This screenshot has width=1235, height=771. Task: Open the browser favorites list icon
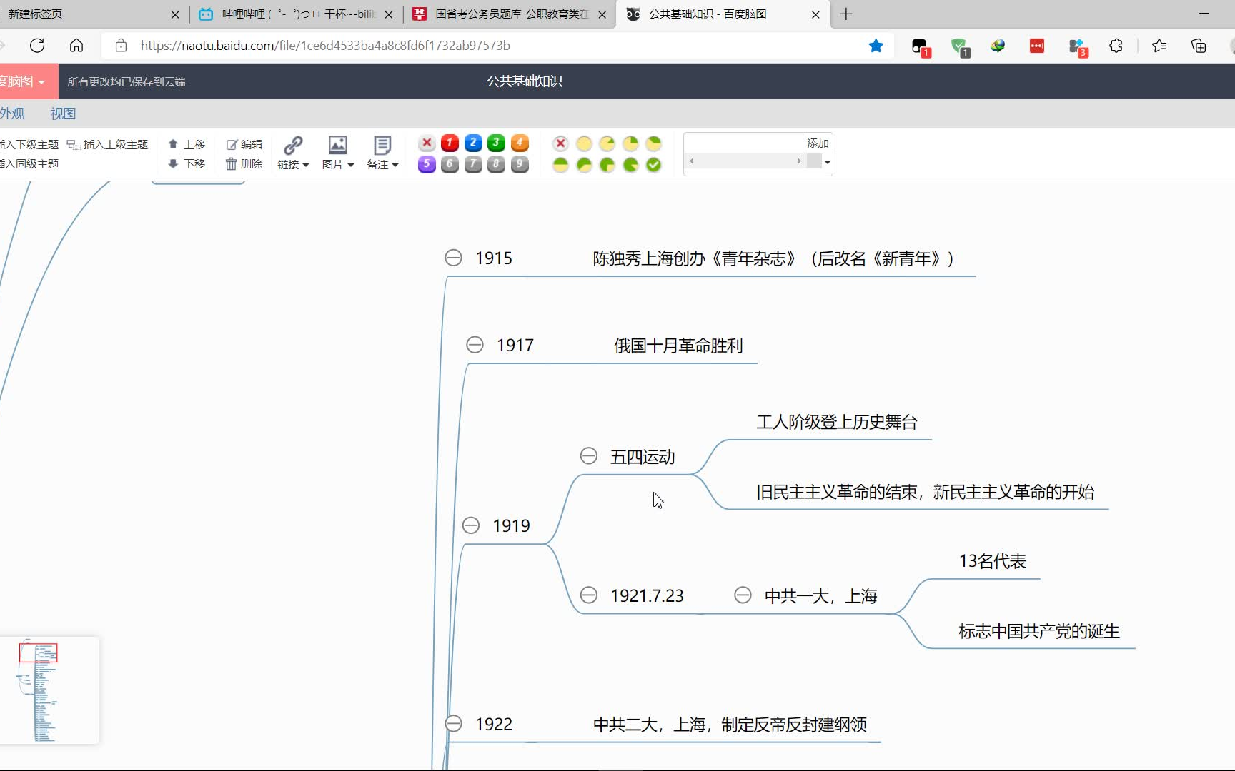(1159, 46)
